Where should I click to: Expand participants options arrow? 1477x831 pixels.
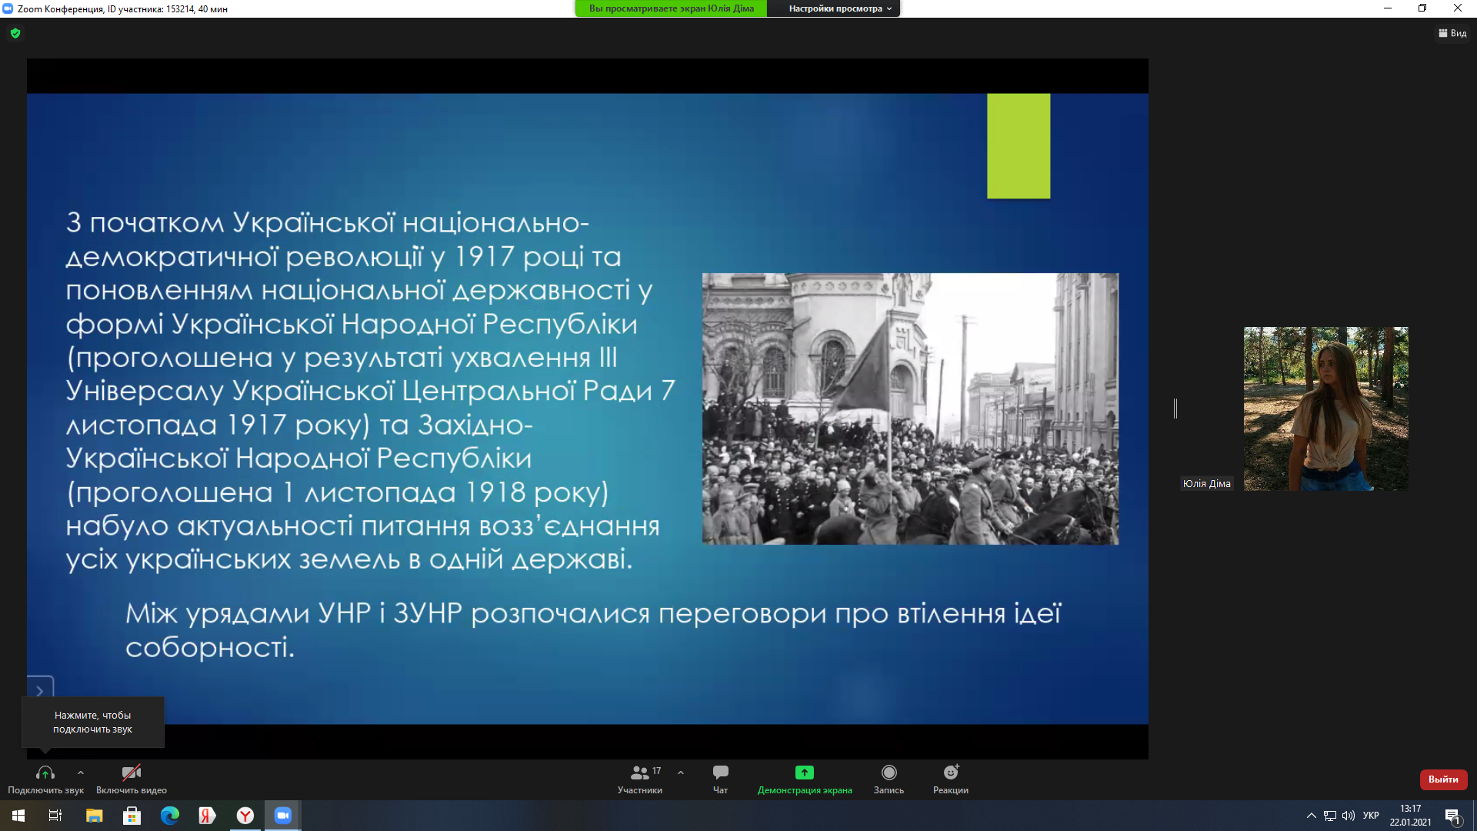[681, 773]
